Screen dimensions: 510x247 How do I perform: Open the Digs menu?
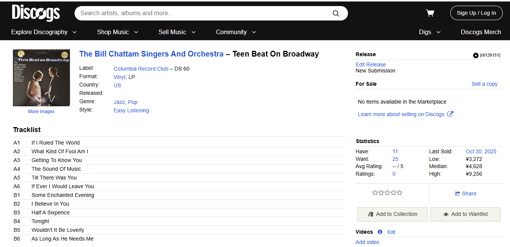(x=430, y=32)
